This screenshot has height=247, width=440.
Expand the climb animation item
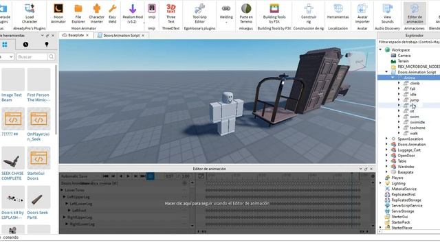point(399,83)
